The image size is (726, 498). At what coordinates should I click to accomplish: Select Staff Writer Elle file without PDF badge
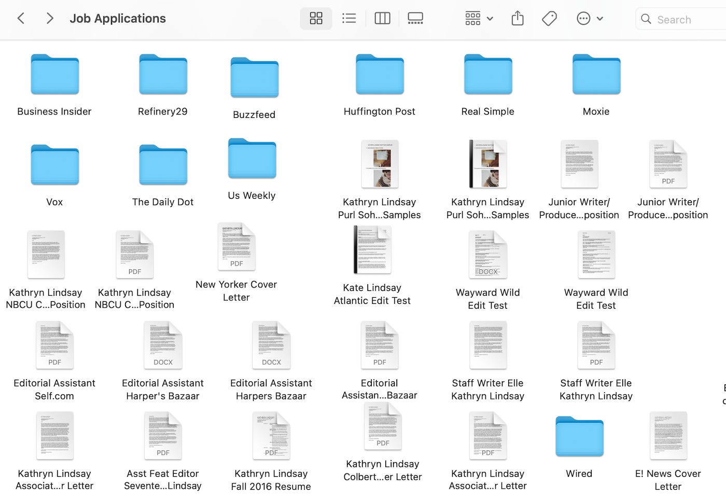pos(488,345)
